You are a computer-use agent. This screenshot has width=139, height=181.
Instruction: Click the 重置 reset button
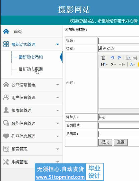pos(121,142)
